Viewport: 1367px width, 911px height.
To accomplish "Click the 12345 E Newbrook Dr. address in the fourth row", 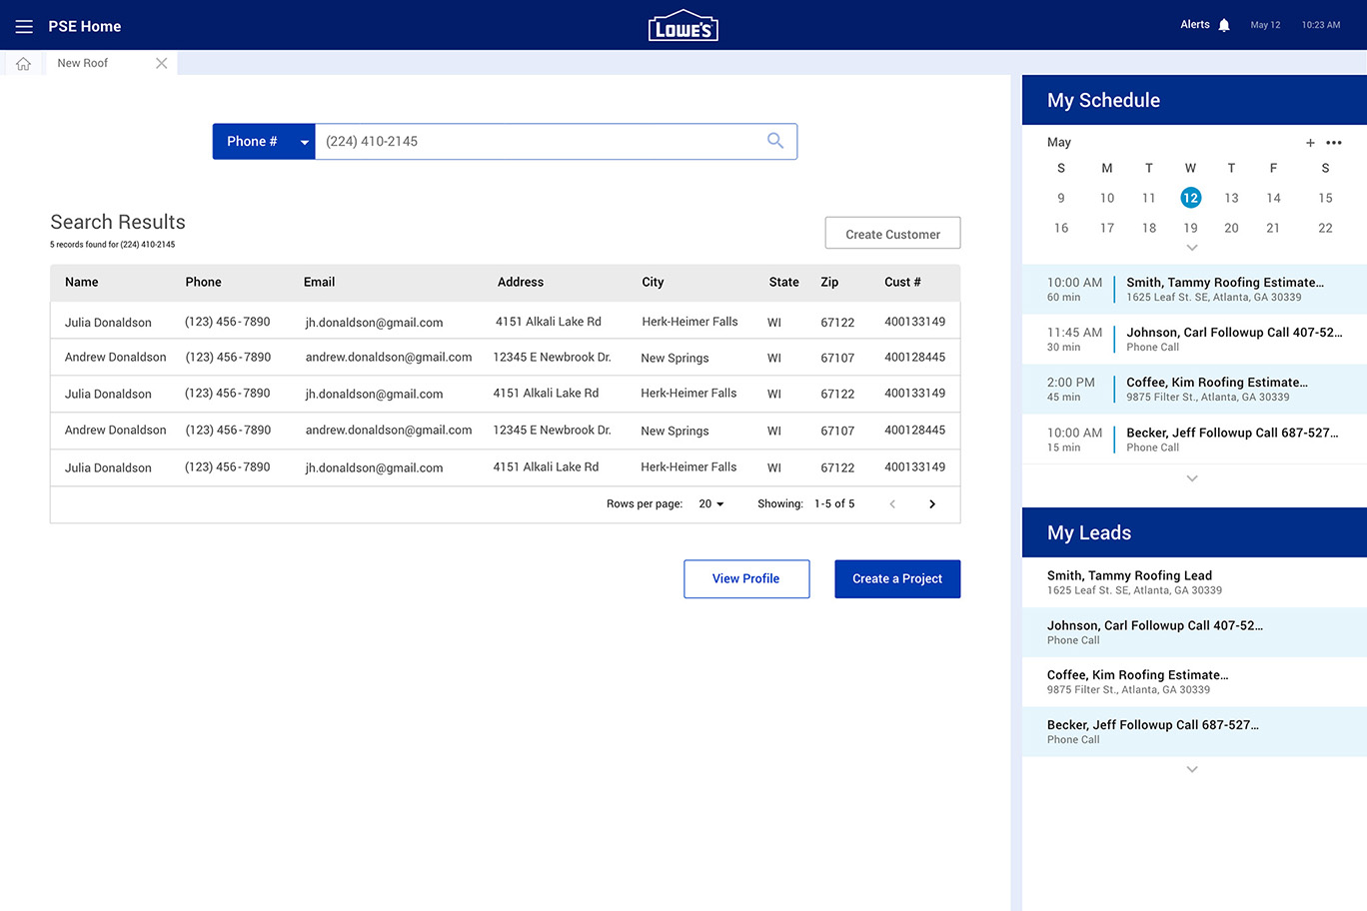I will pos(552,431).
